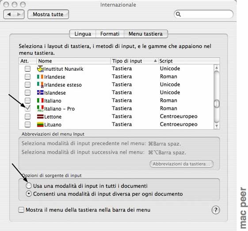Screen dimensions: 248x231
Task: Click the search magnifier icon
Action: point(178,14)
